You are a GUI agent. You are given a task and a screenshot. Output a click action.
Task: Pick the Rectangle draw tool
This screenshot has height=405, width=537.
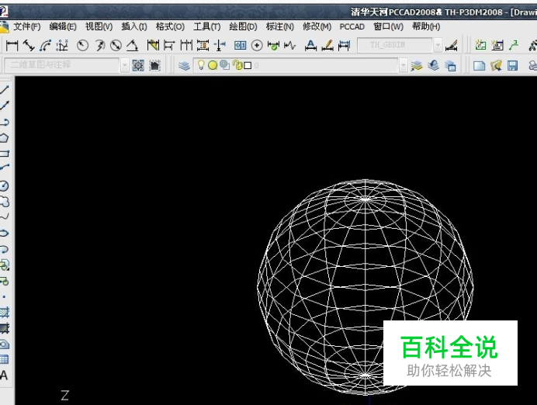5,154
